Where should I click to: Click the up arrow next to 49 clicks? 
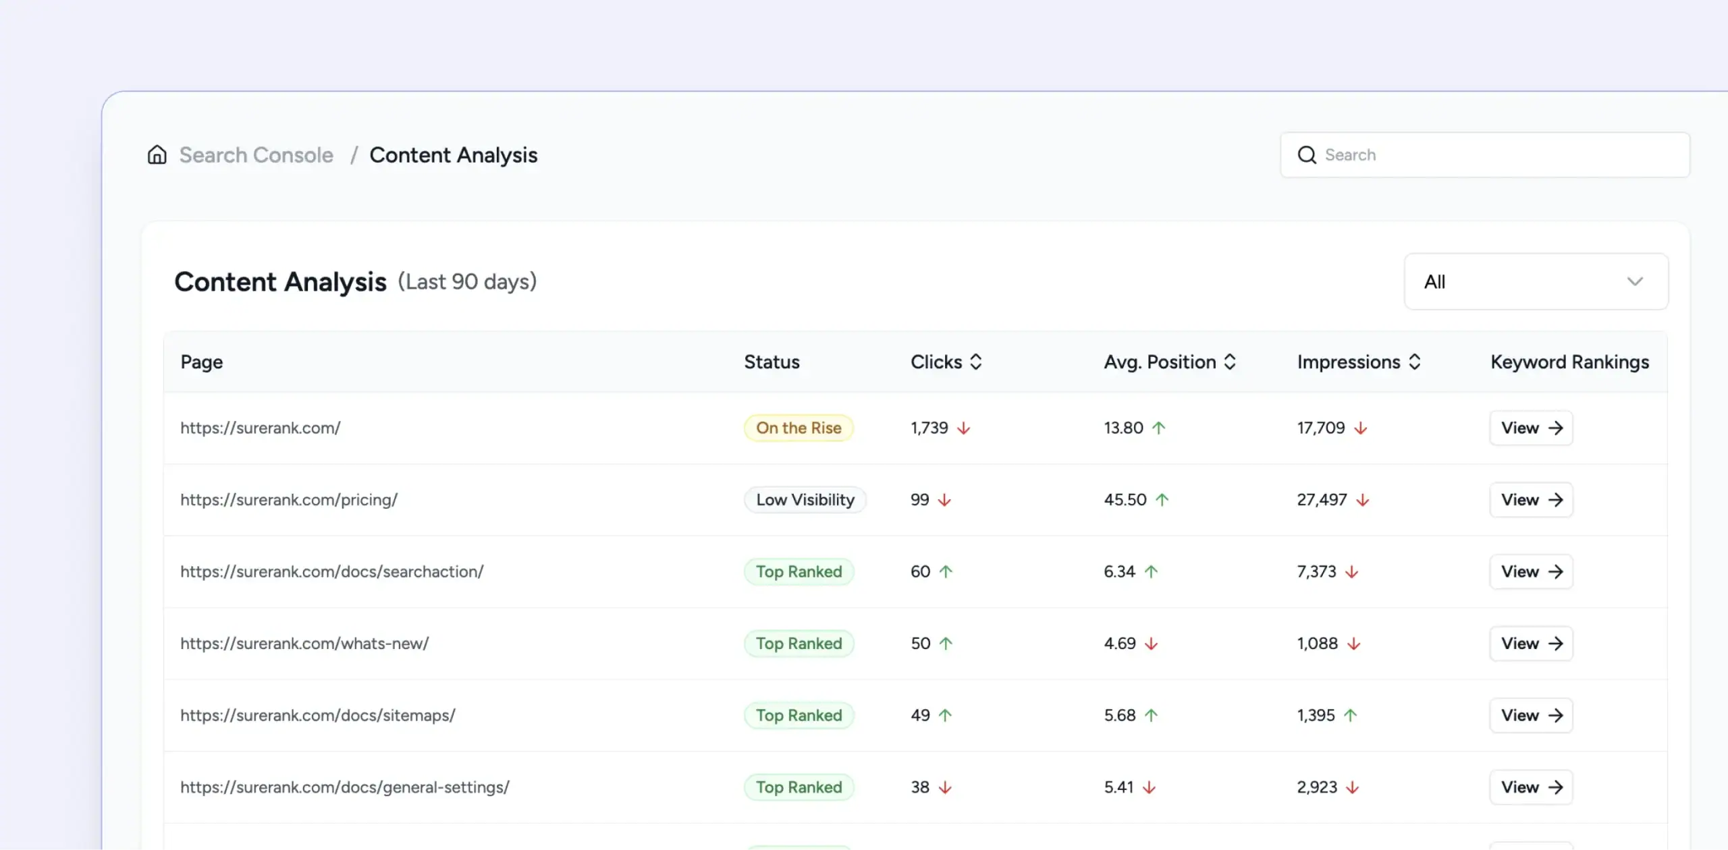pyautogui.click(x=946, y=715)
